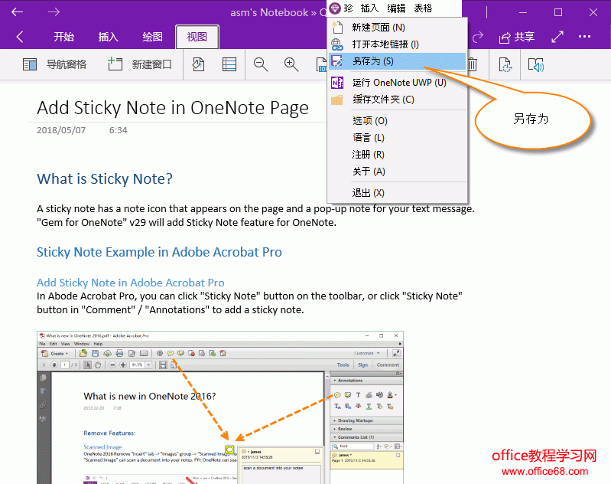Screen dimensions: 611x484
Task: Choose 关于 (A) menu item
Action: click(x=397, y=172)
